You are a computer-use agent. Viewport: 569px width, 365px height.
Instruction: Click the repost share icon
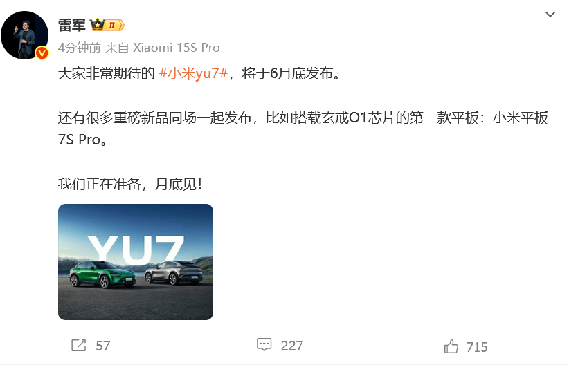point(79,346)
